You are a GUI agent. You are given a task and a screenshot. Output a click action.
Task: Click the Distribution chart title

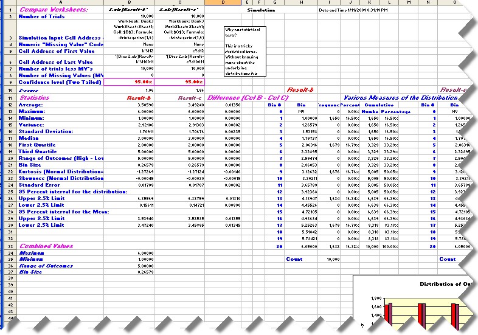(x=445, y=284)
